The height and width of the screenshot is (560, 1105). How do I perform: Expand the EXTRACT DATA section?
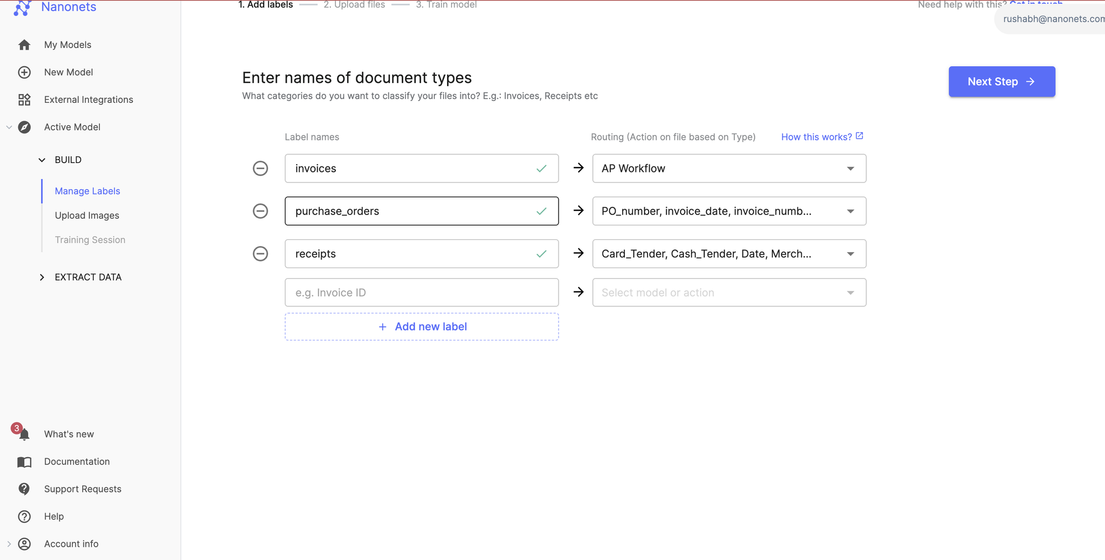coord(41,277)
